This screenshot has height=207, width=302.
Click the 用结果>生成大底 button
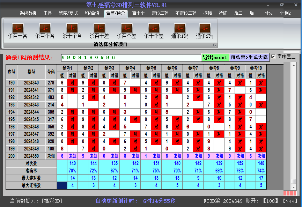(x=249, y=57)
